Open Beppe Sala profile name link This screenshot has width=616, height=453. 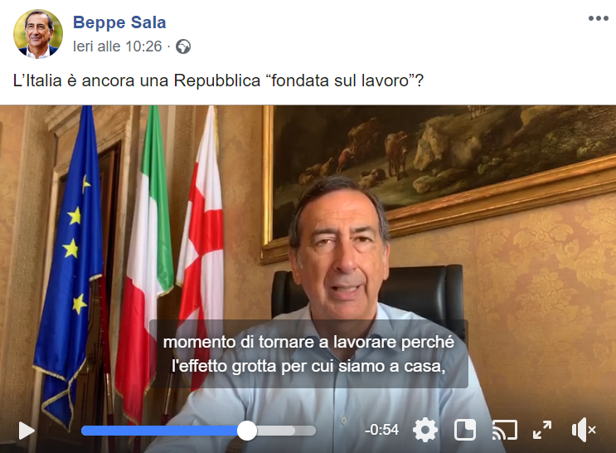(x=119, y=22)
